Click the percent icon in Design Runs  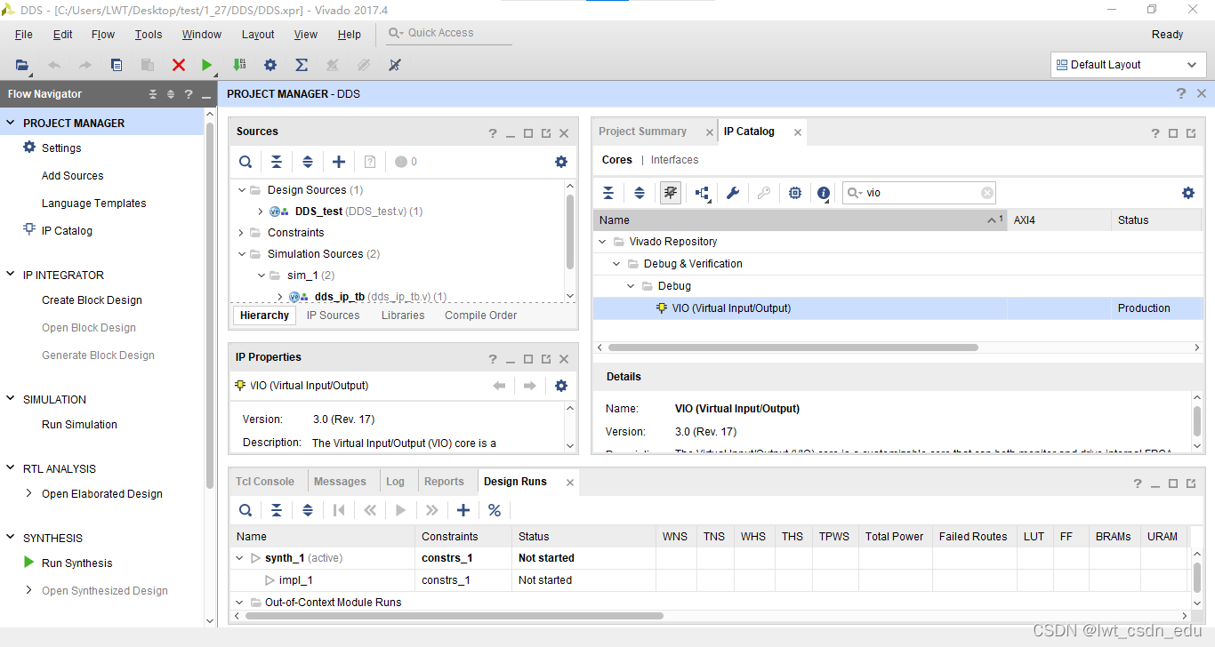pyautogui.click(x=495, y=510)
